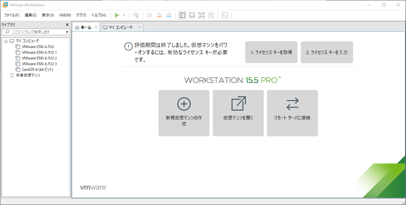Collapse the マイ コンピュータ tree node
This screenshot has width=406, height=205.
(6, 41)
